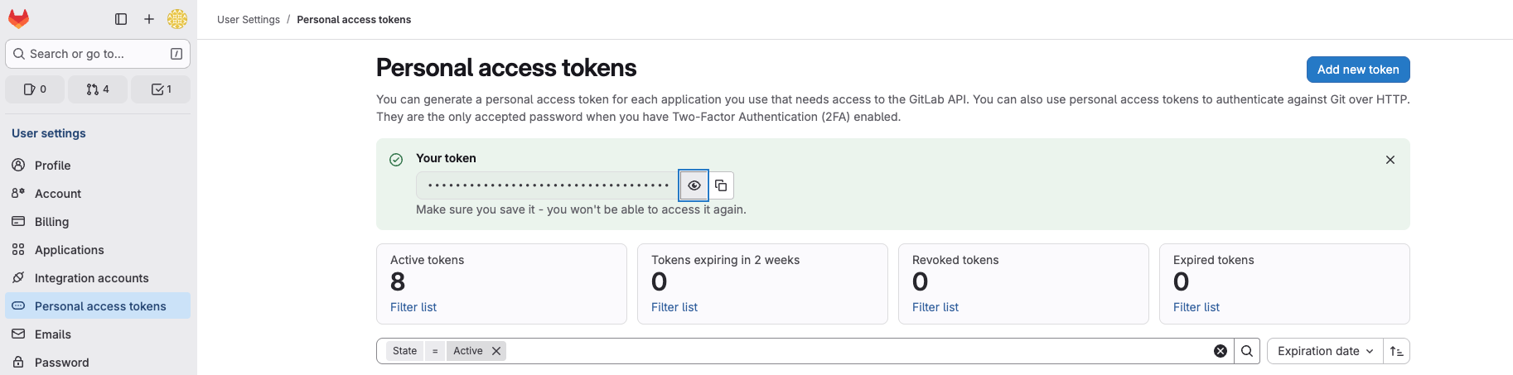The width and height of the screenshot is (1513, 375).
Task: Open Billing settings page
Action: pyautogui.click(x=98, y=222)
